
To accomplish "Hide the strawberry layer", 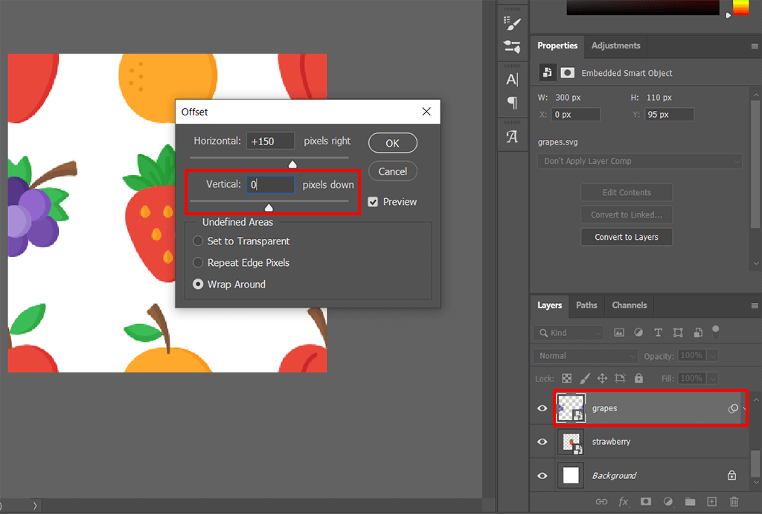I will click(542, 442).
